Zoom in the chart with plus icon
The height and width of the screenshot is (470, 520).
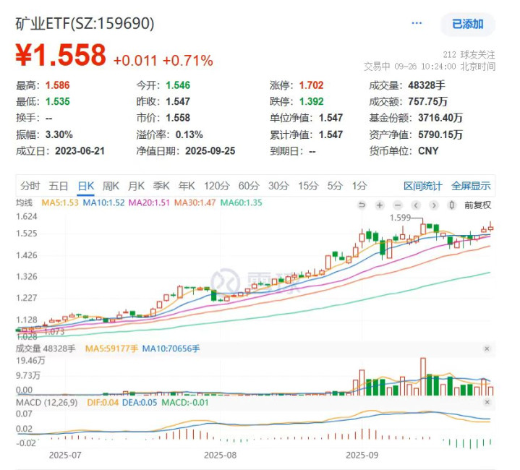click(x=381, y=205)
